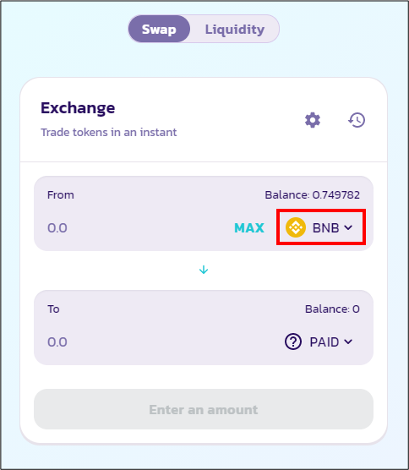Click the chevron next to PAID
The image size is (409, 470).
click(x=348, y=342)
